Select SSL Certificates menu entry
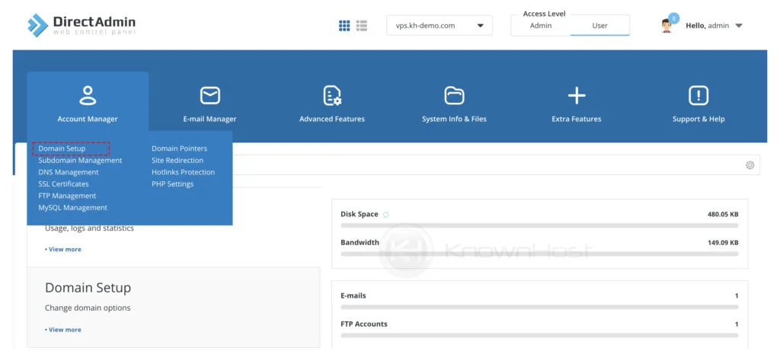The image size is (780, 351). coord(64,184)
